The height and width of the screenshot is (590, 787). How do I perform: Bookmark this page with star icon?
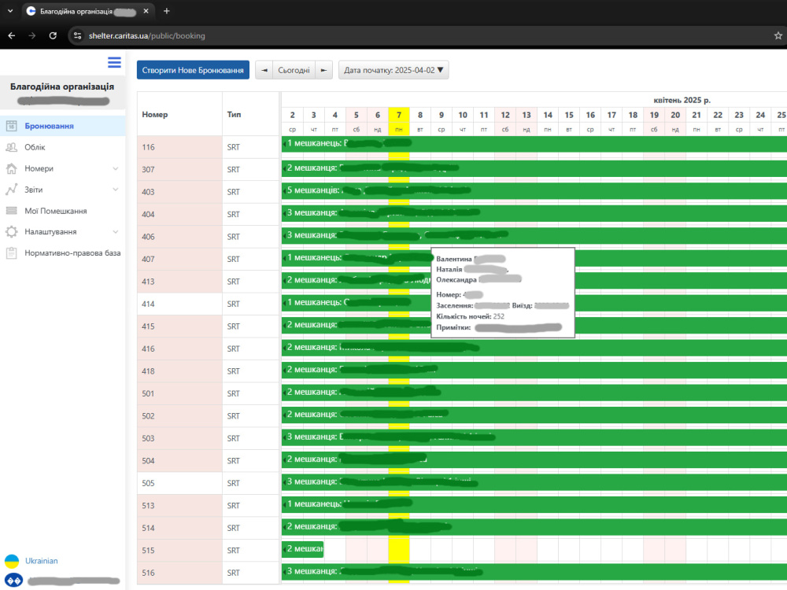coord(778,35)
